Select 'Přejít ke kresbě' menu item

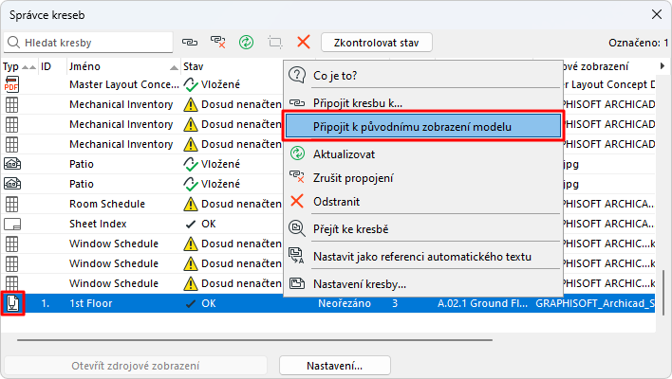point(350,228)
